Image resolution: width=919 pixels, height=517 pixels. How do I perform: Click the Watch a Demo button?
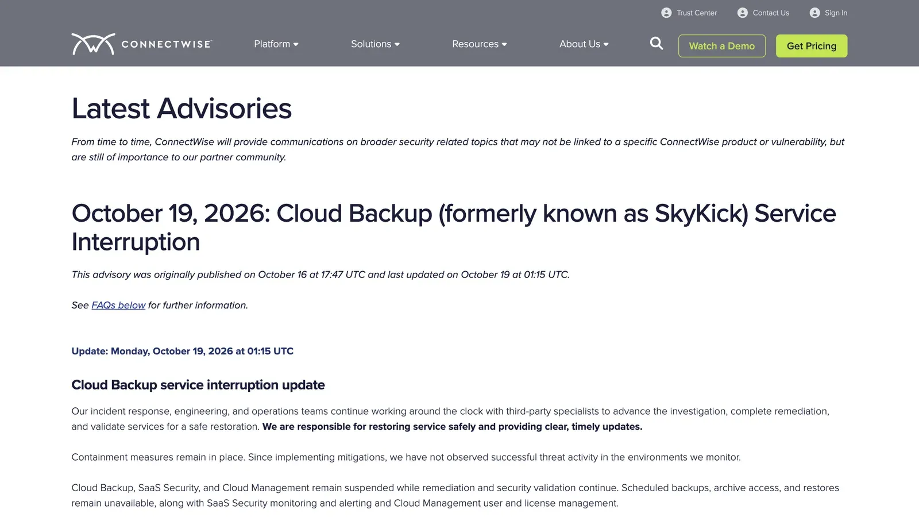[x=722, y=46]
